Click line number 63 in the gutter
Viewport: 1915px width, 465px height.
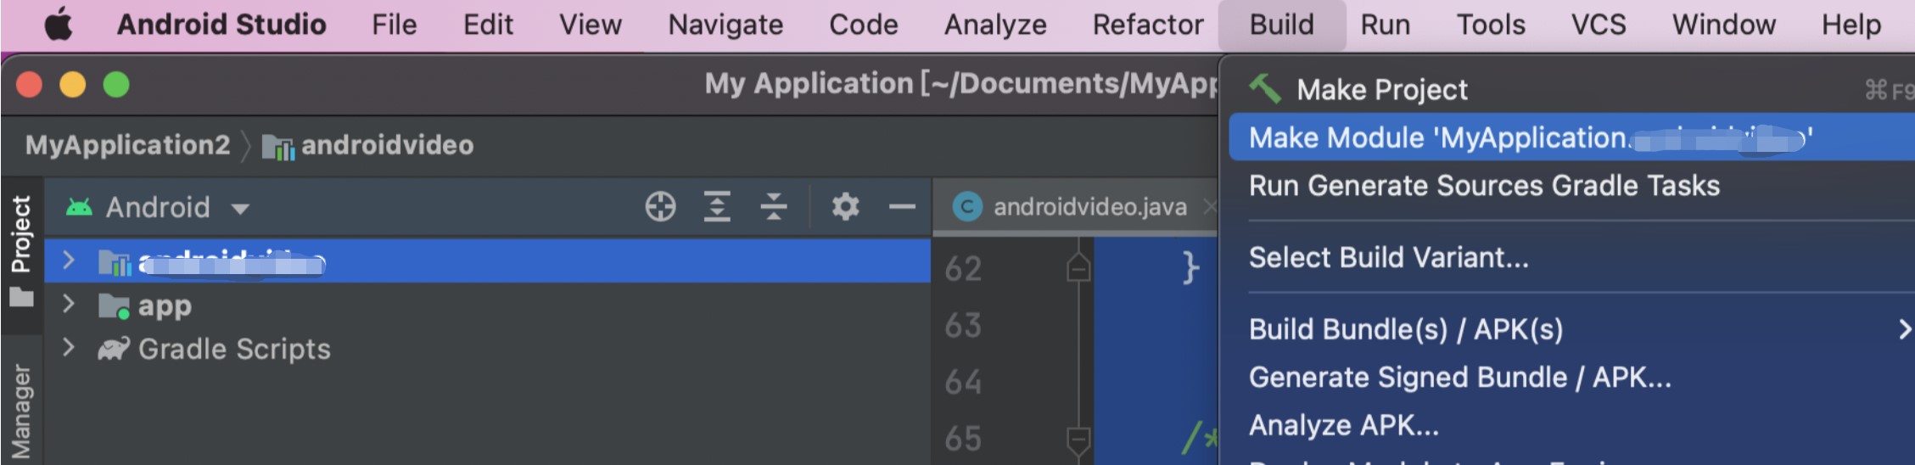(x=963, y=325)
